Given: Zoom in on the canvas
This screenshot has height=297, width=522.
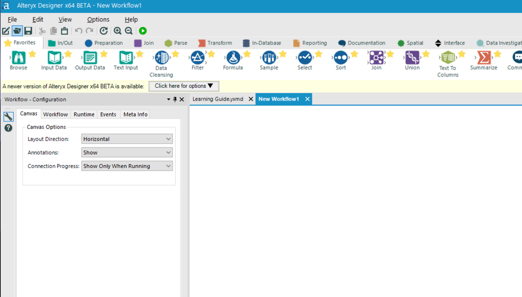Looking at the screenshot, I should (118, 31).
